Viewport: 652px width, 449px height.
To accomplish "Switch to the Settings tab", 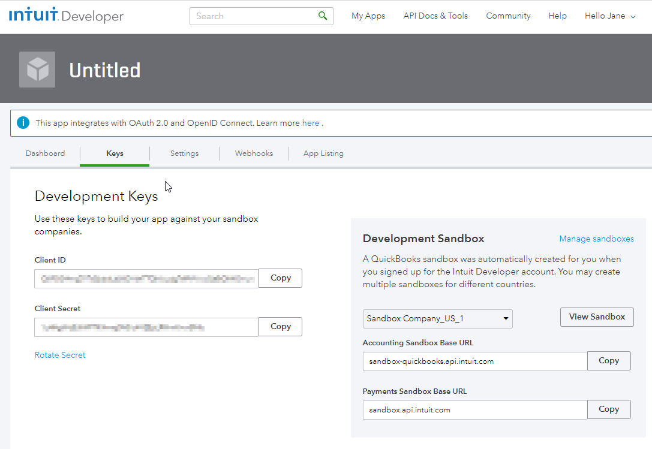I will pos(184,153).
